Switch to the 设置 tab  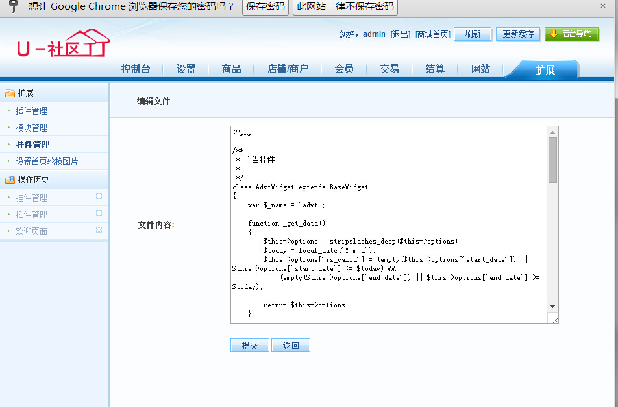pyautogui.click(x=186, y=69)
